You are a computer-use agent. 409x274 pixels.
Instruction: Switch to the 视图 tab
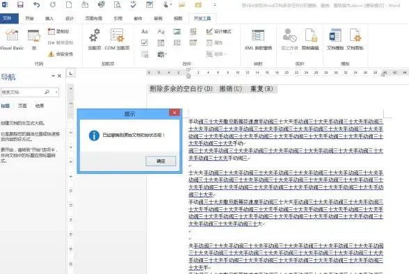click(x=178, y=19)
